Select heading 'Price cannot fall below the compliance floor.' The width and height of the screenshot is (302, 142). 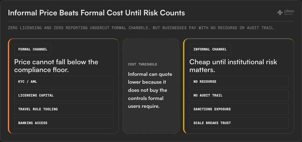56,66
